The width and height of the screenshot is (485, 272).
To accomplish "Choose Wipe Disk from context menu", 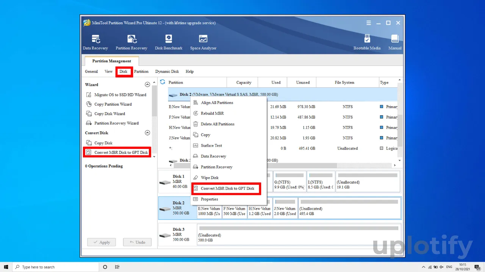I will 228,178.
